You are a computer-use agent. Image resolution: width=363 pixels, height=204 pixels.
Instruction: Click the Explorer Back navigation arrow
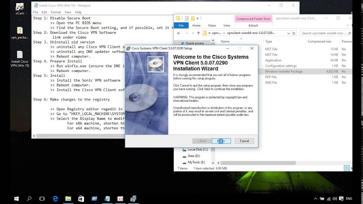[179, 33]
